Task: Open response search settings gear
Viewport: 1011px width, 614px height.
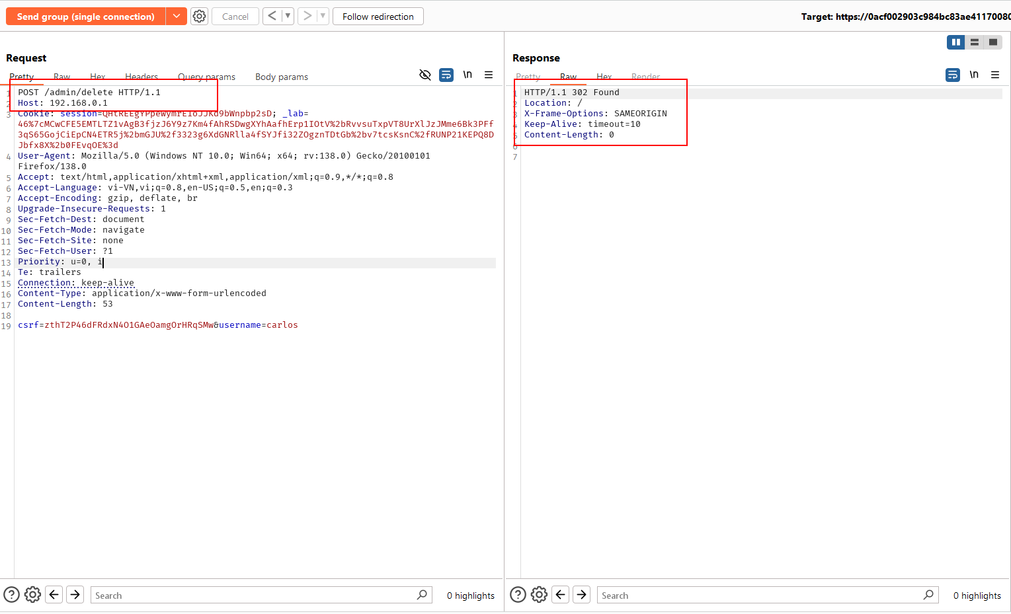Action: tap(539, 595)
